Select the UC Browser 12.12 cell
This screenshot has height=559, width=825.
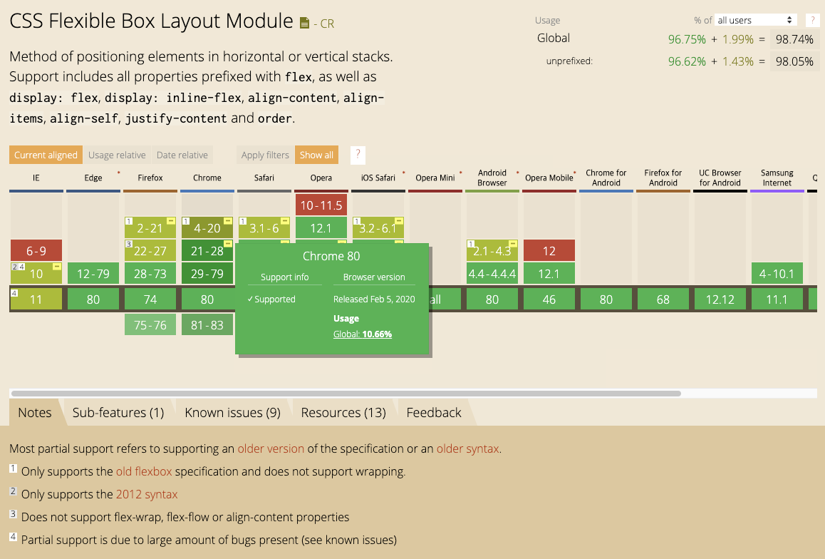(x=720, y=299)
